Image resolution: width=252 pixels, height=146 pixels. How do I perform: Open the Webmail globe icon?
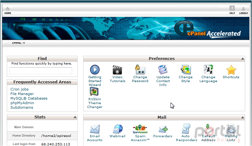(x=118, y=129)
